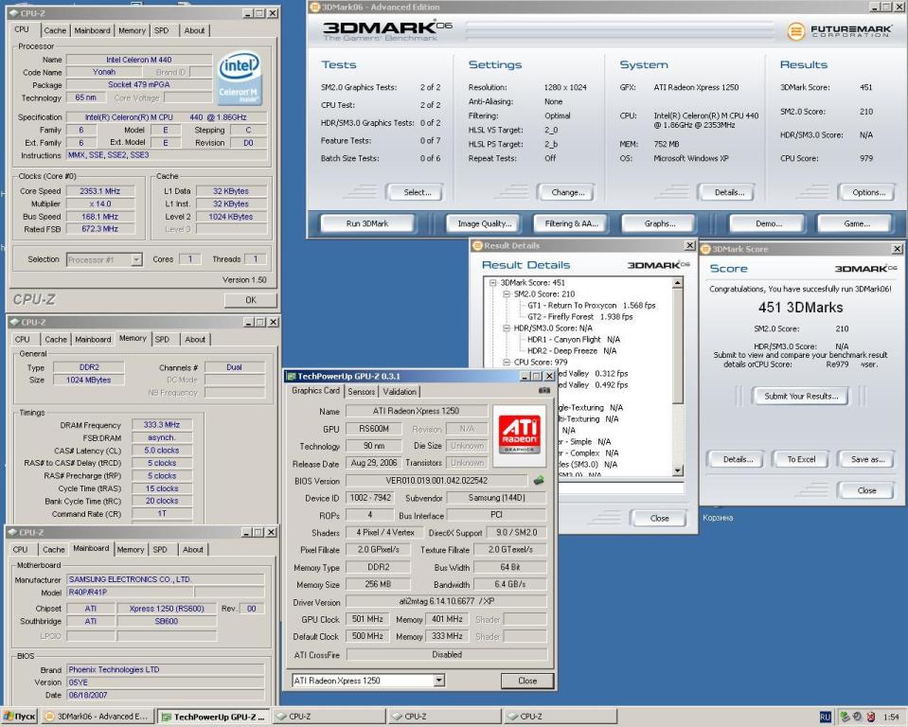Close the 3DMark Score dialog via Close button
Image resolution: width=908 pixels, height=727 pixels.
tap(866, 490)
